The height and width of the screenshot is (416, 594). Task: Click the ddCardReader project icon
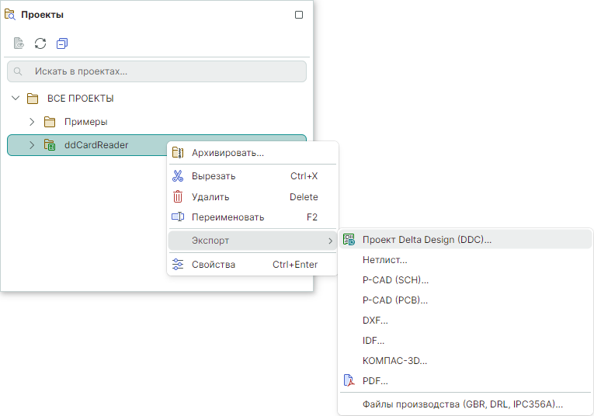[x=50, y=145]
